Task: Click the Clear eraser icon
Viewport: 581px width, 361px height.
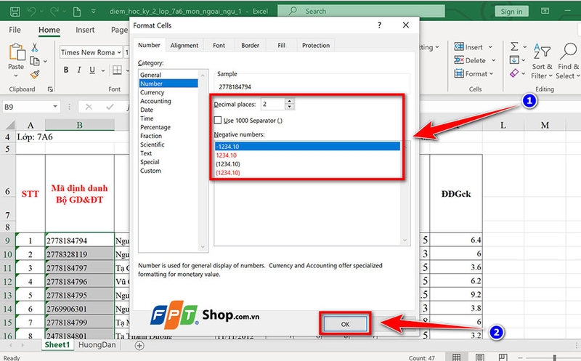Action: tap(514, 73)
